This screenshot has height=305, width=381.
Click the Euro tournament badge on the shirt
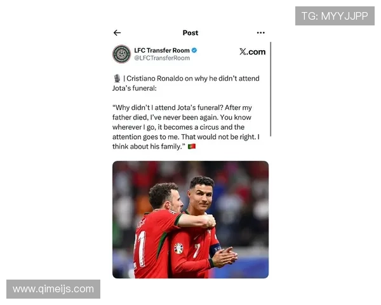coord(178,248)
